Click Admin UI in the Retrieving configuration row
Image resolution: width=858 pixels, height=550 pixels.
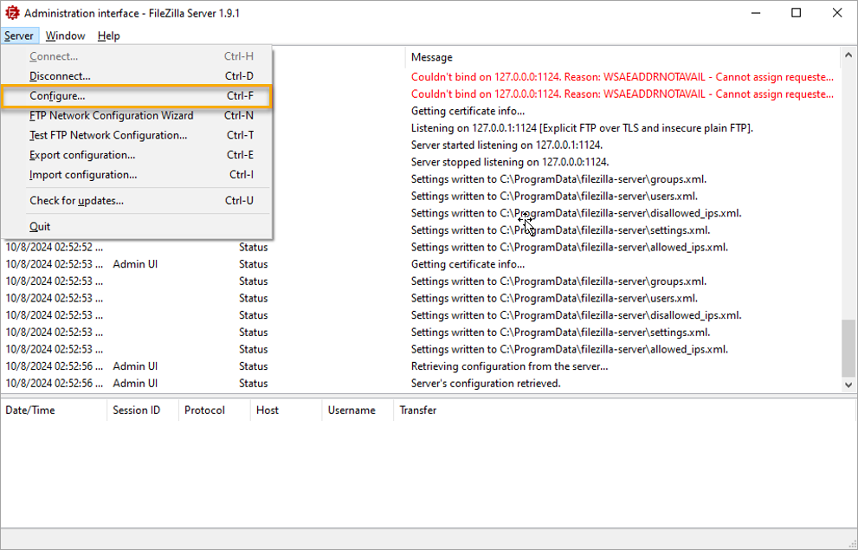click(x=135, y=366)
